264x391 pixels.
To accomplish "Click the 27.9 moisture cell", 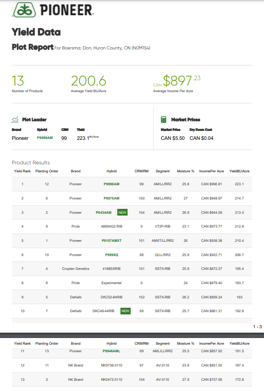I will click(x=186, y=379).
